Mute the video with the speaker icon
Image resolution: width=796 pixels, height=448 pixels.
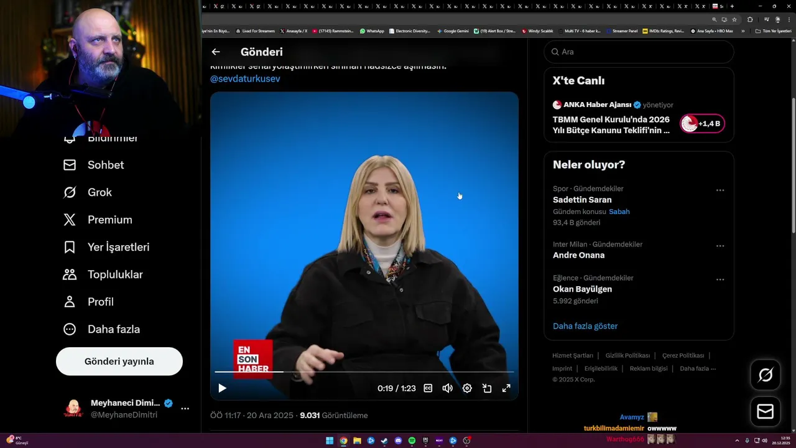point(447,388)
